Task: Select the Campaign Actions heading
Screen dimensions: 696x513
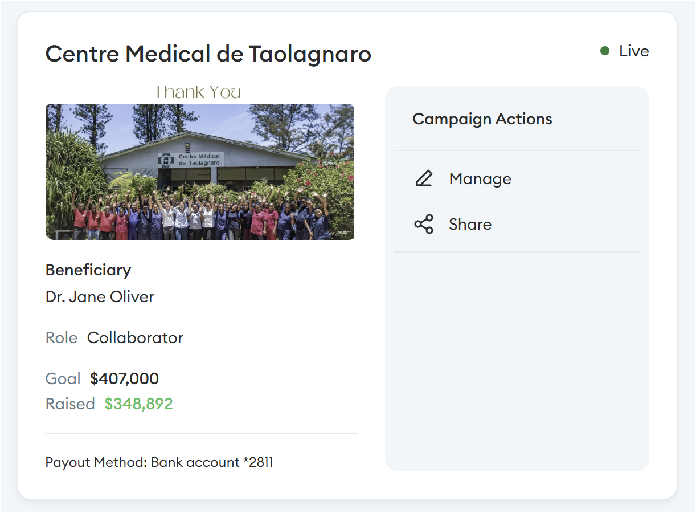Action: 482,119
